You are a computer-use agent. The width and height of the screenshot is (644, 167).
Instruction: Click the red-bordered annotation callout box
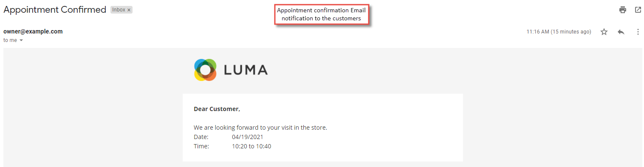tap(322, 14)
